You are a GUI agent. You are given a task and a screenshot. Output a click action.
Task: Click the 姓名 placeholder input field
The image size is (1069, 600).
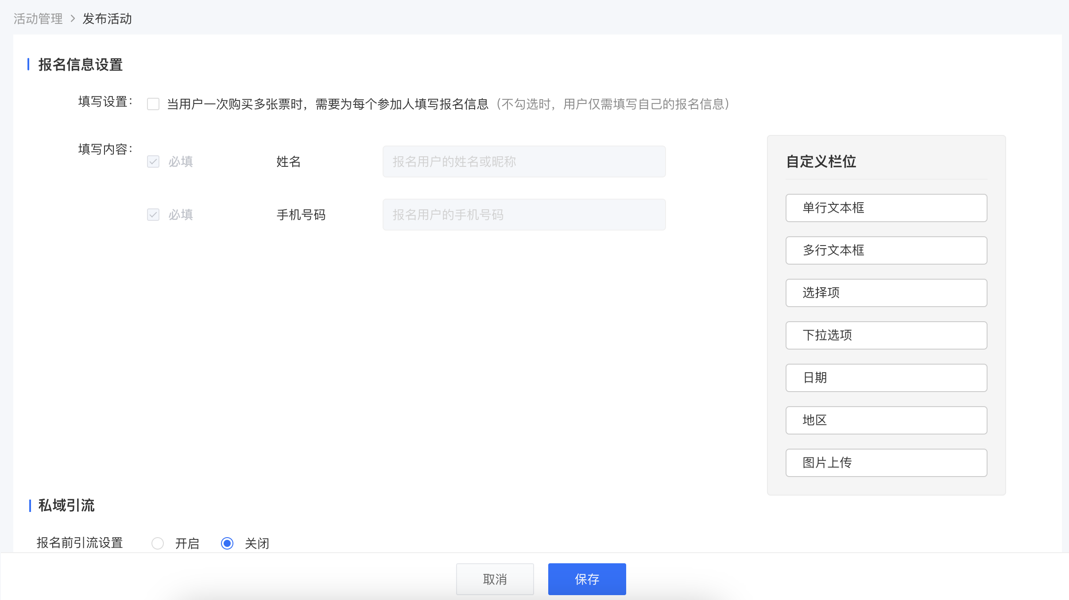(x=524, y=162)
